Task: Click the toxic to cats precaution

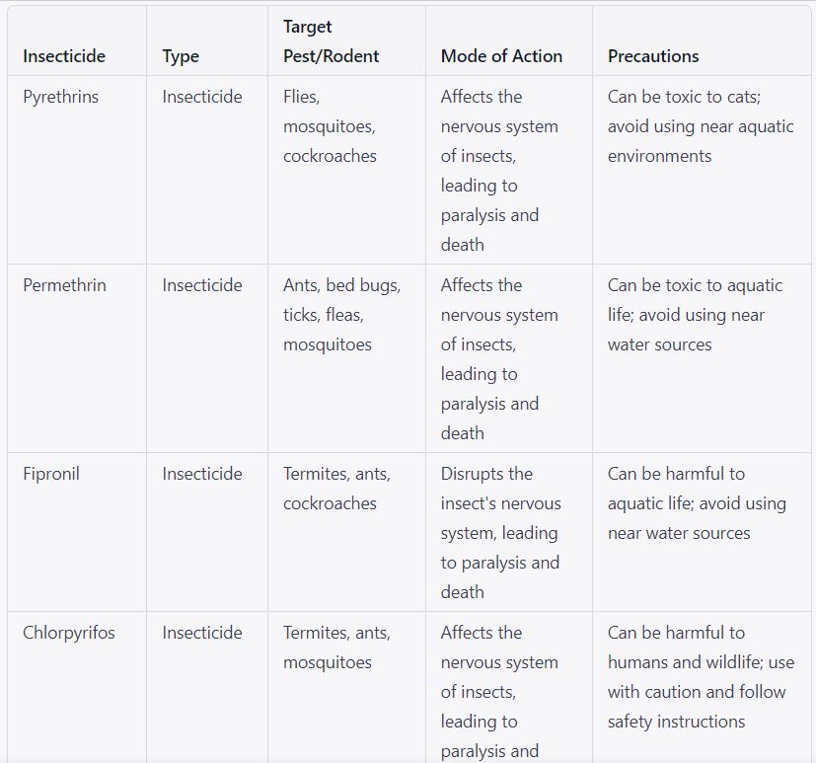Action: click(701, 126)
